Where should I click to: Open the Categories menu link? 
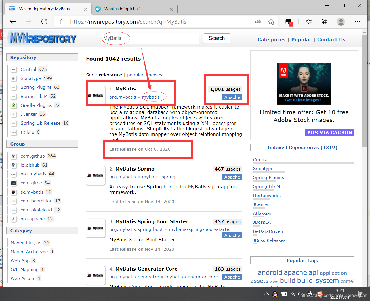(271, 40)
